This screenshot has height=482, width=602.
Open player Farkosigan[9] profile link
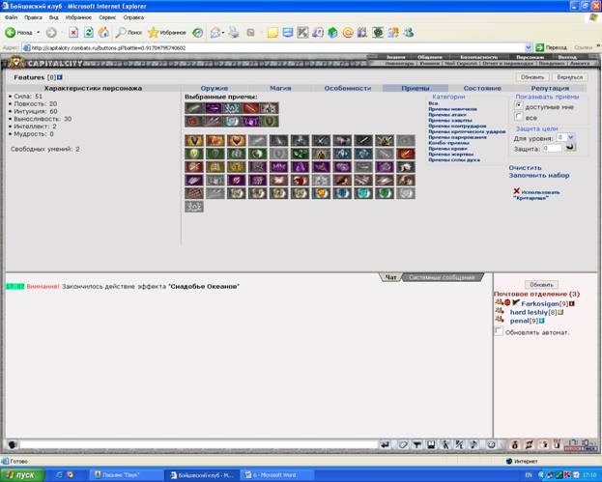pos(544,303)
